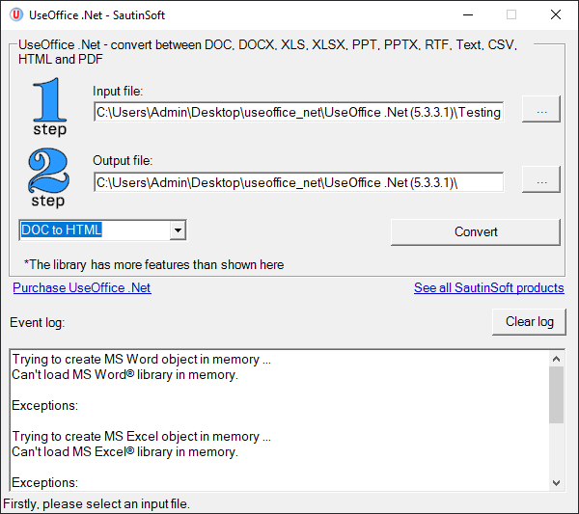The width and height of the screenshot is (579, 514).
Task: Select the DOC to HTML combo box text
Action: click(94, 230)
